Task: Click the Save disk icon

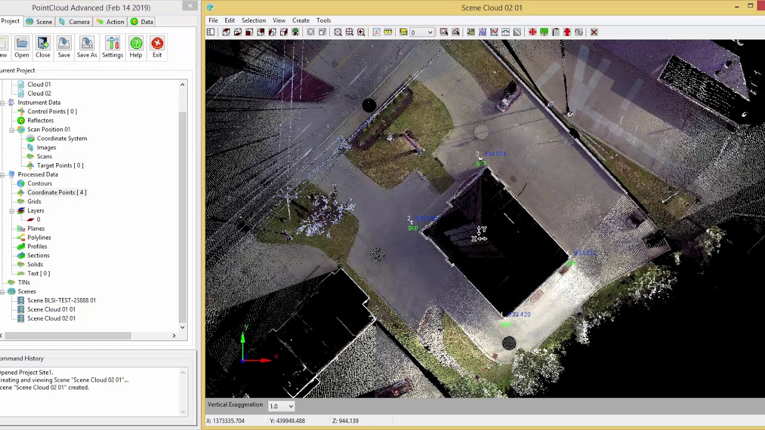Action: (64, 43)
